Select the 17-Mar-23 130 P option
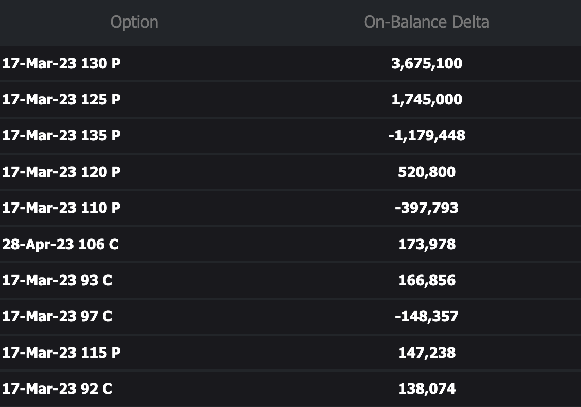Image resolution: width=581 pixels, height=407 pixels. coord(61,63)
